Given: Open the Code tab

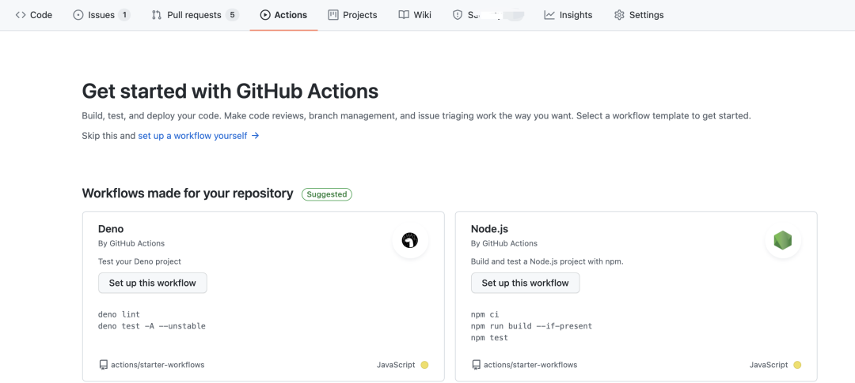Looking at the screenshot, I should click(x=34, y=15).
